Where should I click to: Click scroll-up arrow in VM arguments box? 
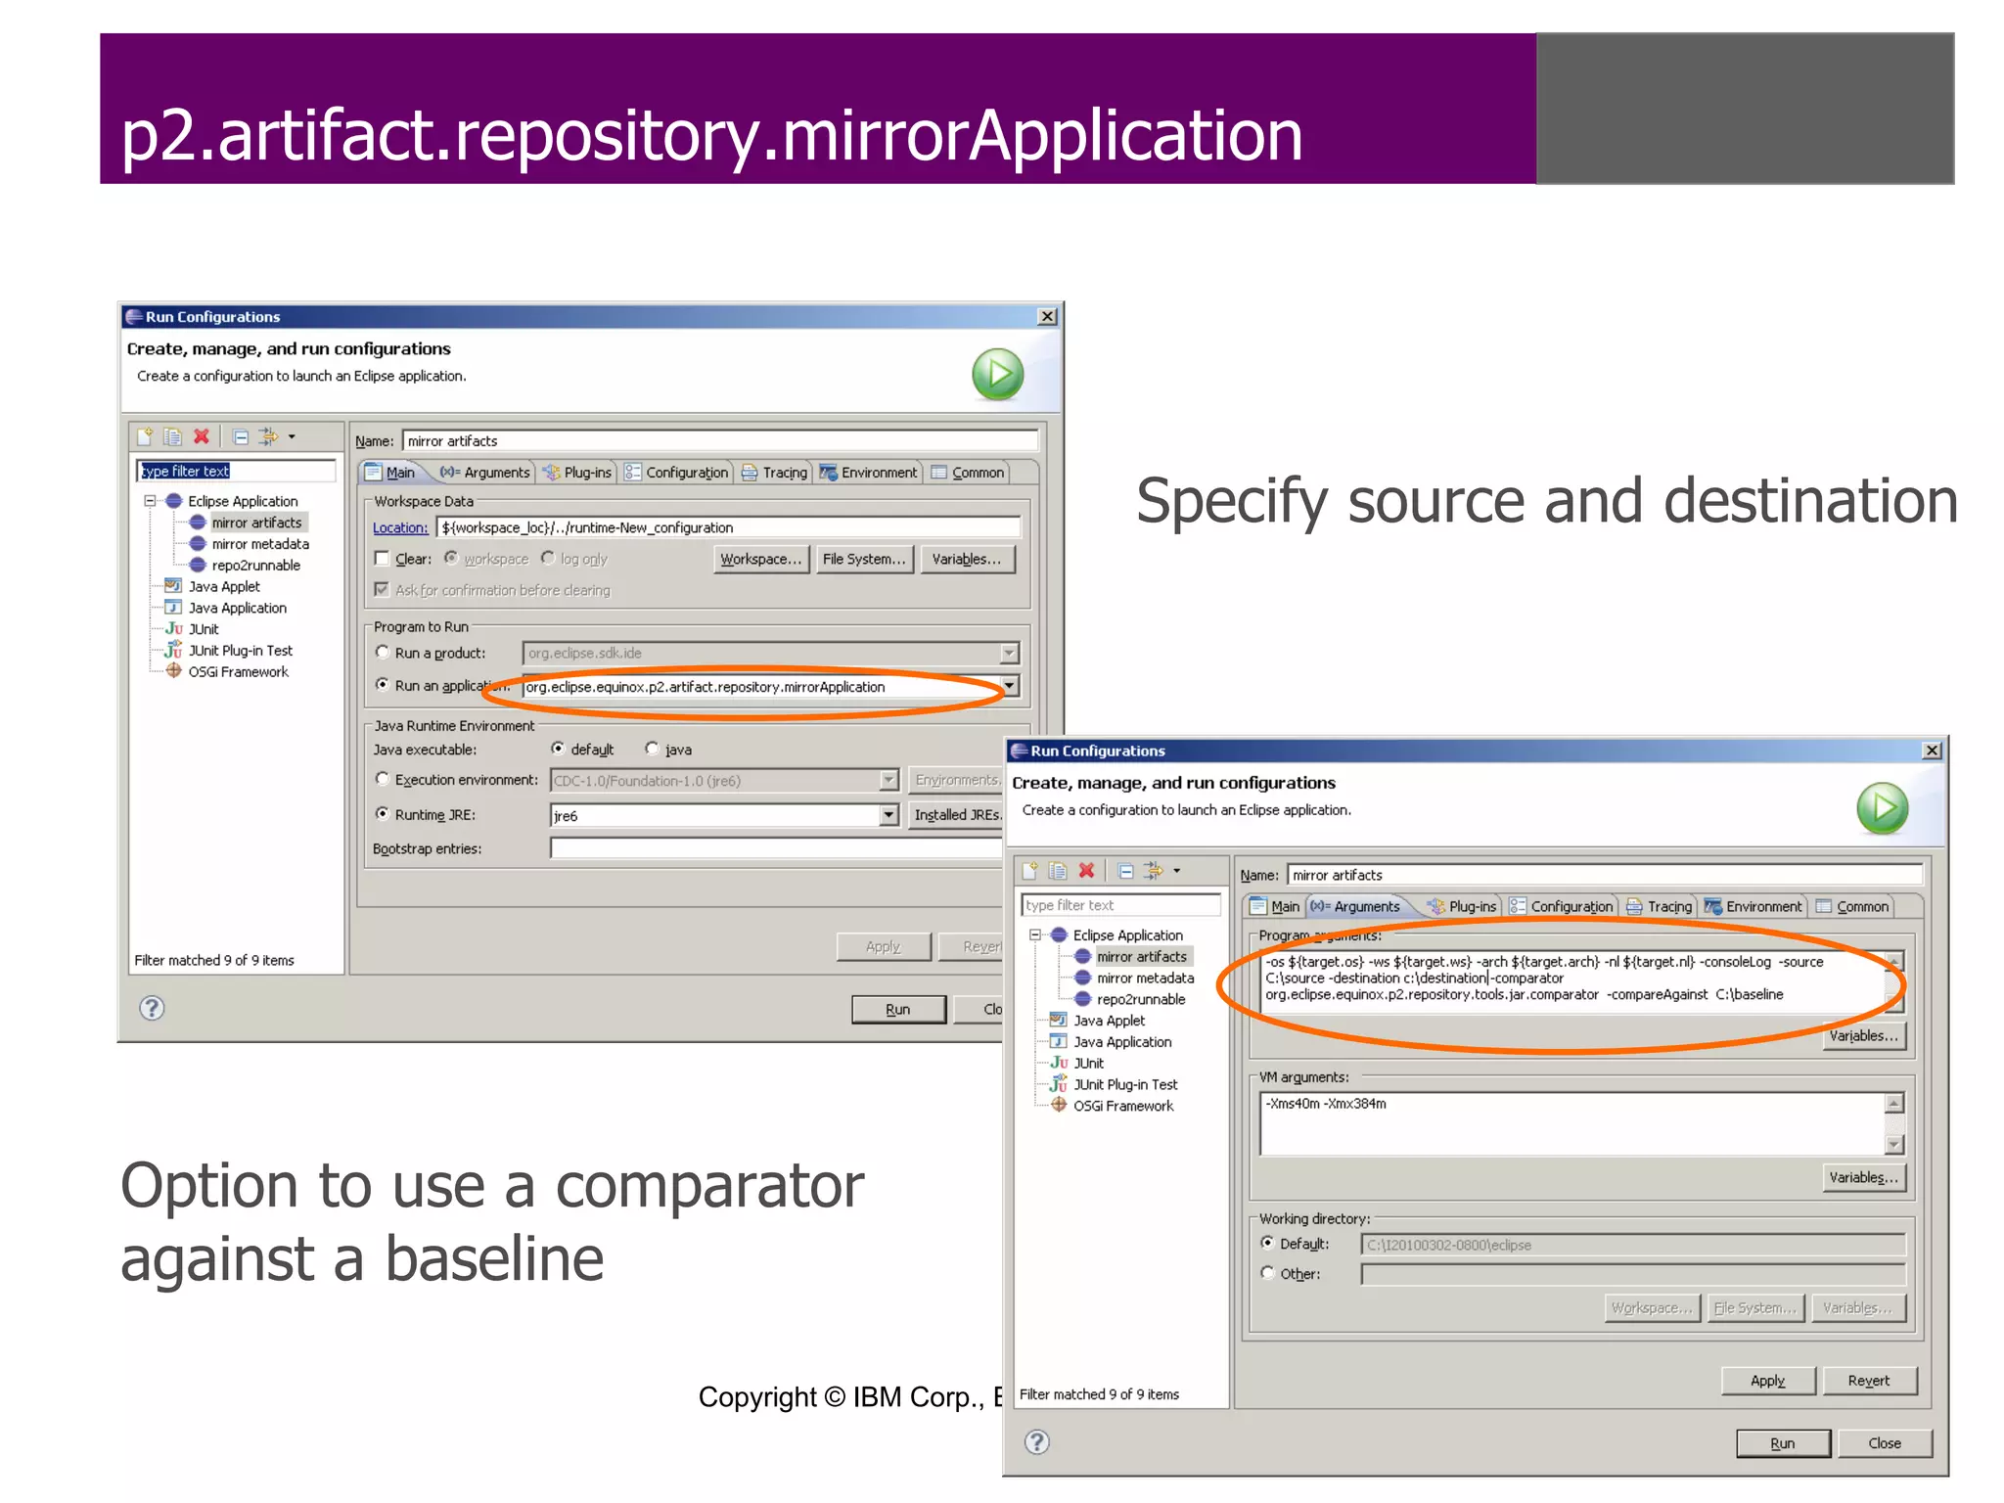[1894, 1104]
